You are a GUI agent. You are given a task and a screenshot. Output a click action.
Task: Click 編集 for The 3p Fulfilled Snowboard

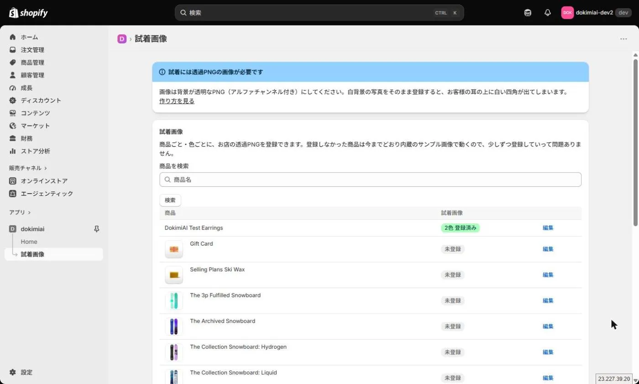pyautogui.click(x=548, y=301)
